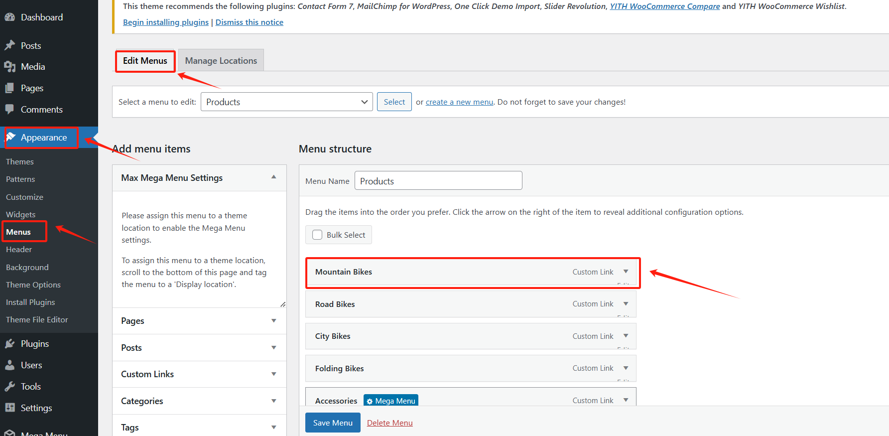The height and width of the screenshot is (436, 889).
Task: Switch to the Manage Locations tab
Action: click(x=221, y=61)
